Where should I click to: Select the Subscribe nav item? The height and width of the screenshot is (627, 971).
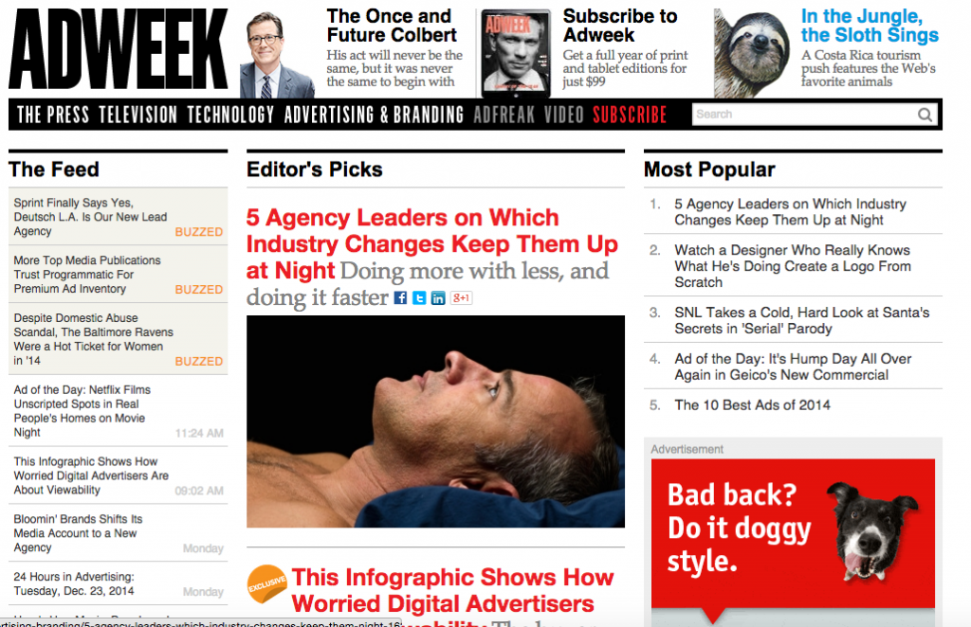pos(630,115)
